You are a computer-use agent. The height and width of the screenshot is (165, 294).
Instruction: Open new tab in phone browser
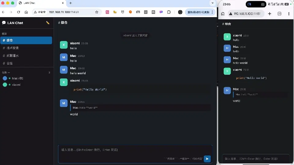pos(269,14)
